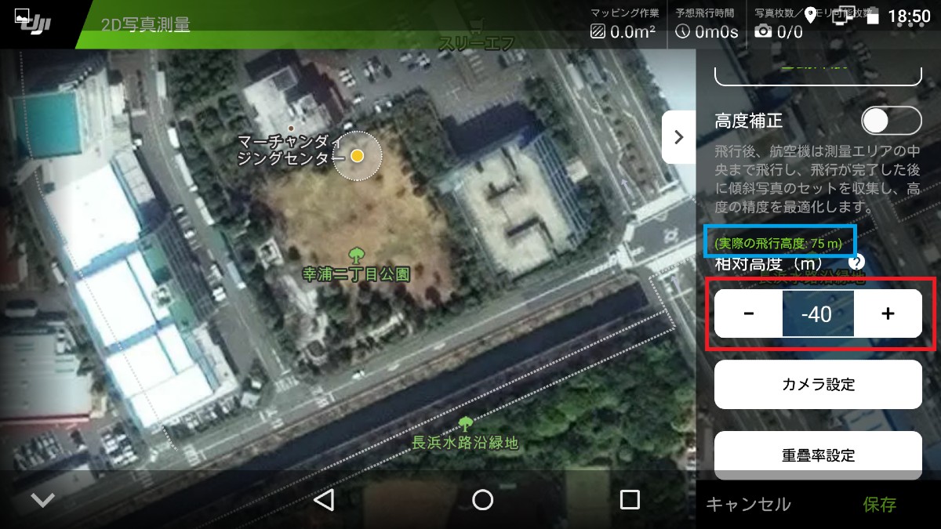Tap the 幸浦二丁目公園 park tree icon

pyautogui.click(x=356, y=255)
